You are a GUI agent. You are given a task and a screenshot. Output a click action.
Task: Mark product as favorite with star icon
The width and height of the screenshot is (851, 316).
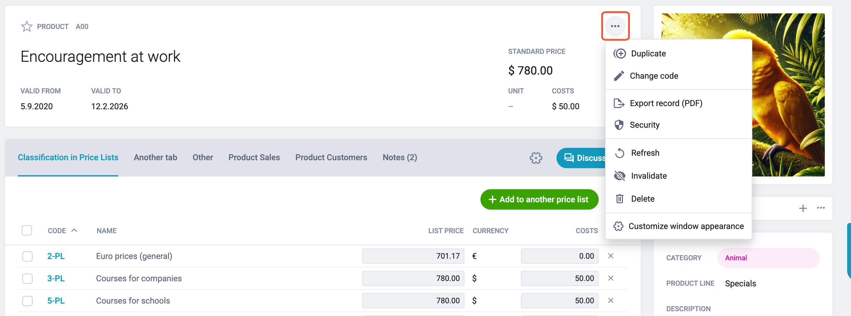[x=27, y=26]
